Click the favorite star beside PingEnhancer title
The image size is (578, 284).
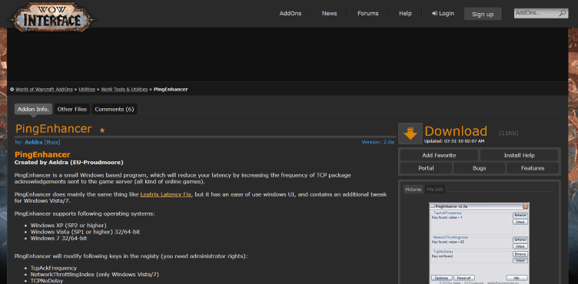pos(102,130)
